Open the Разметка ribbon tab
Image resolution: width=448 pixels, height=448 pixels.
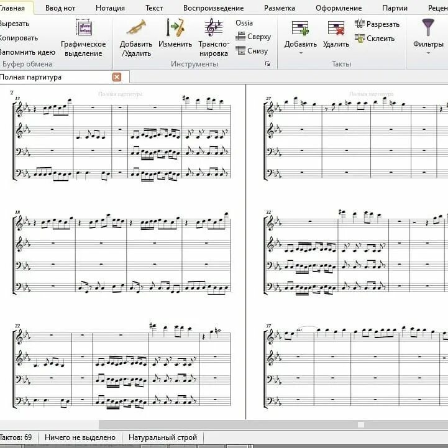point(280,8)
